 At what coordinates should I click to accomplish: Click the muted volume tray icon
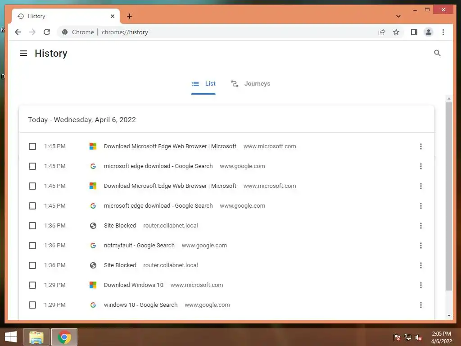[x=419, y=337]
